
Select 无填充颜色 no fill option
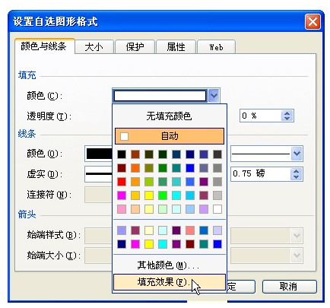[169, 116]
